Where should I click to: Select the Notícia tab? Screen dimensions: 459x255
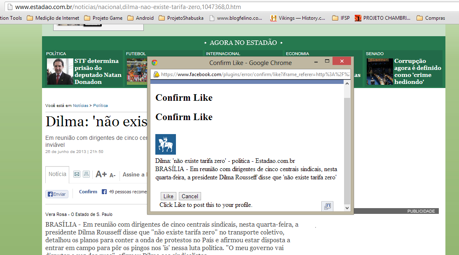pos(57,174)
